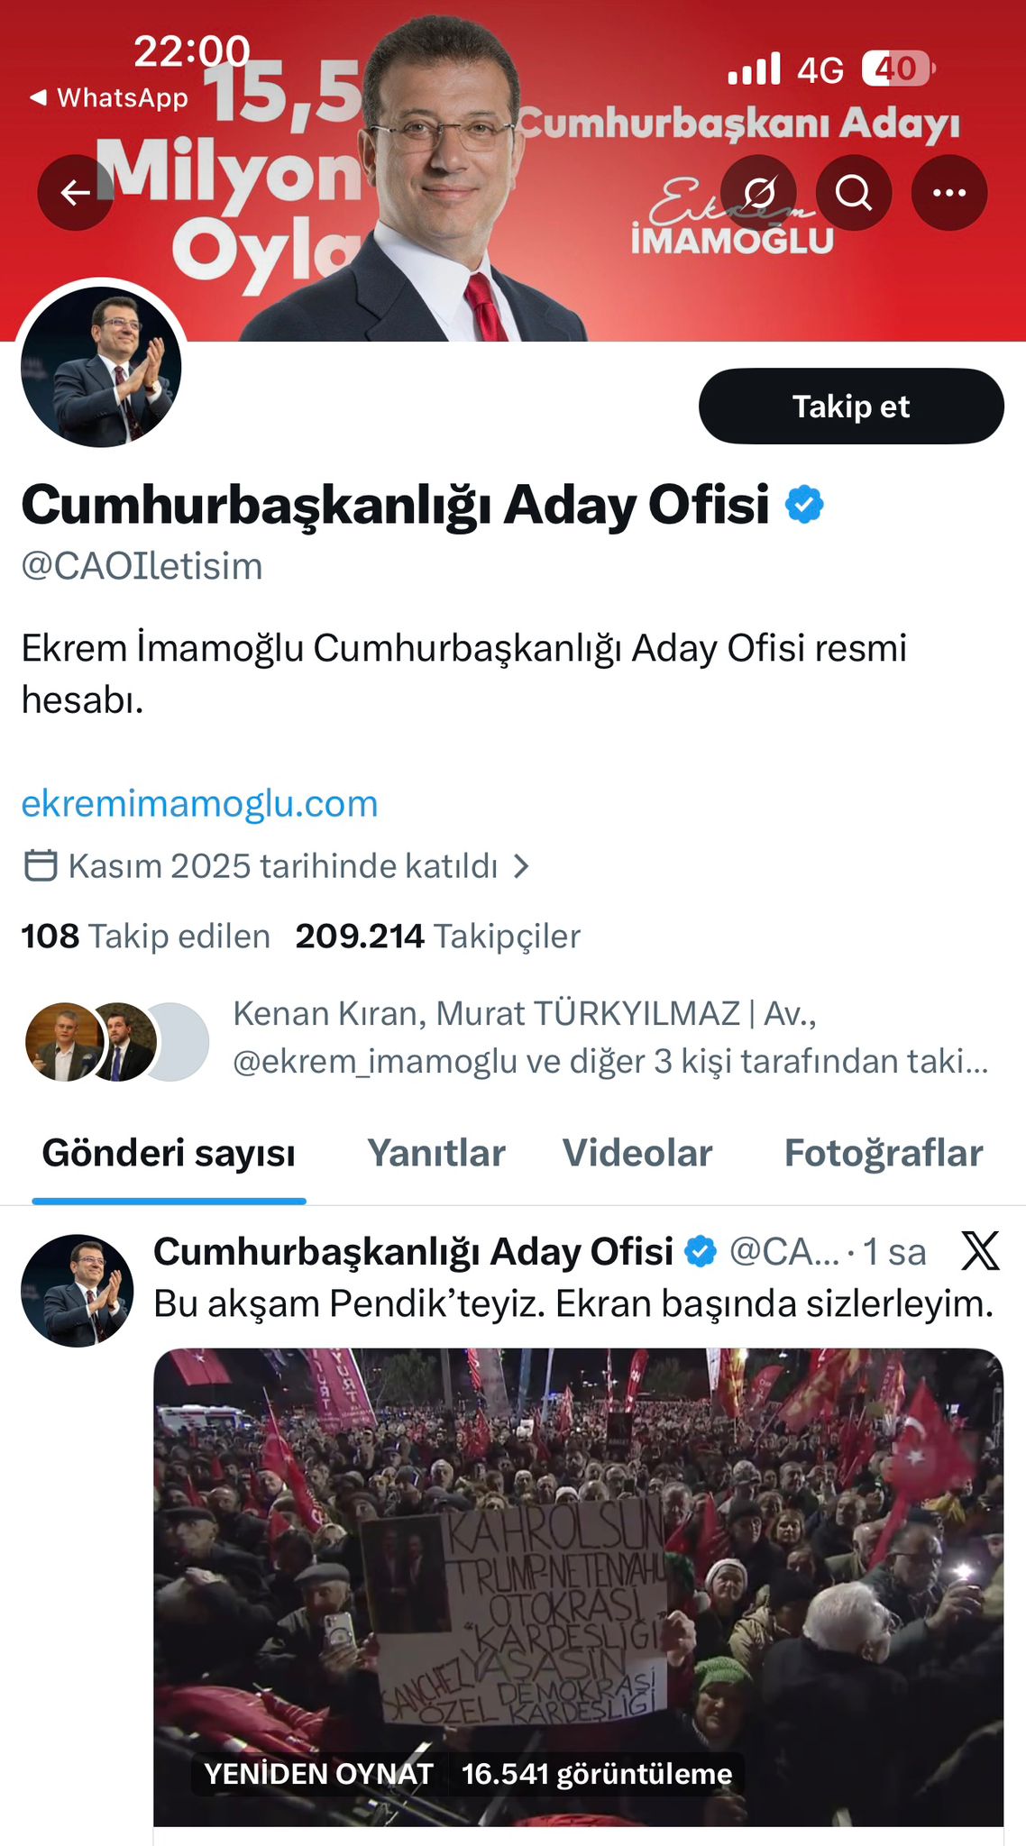This screenshot has width=1026, height=1846.
Task: Open the large profile avatar photo
Action: pyautogui.click(x=101, y=367)
